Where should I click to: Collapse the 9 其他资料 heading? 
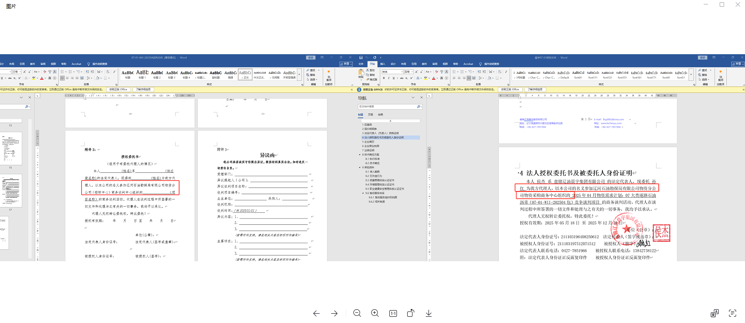point(360,167)
